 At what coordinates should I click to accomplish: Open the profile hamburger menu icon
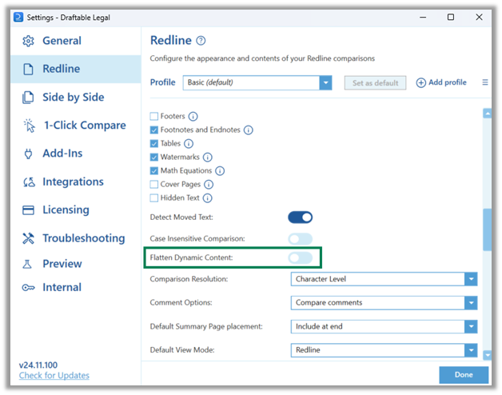coord(485,82)
